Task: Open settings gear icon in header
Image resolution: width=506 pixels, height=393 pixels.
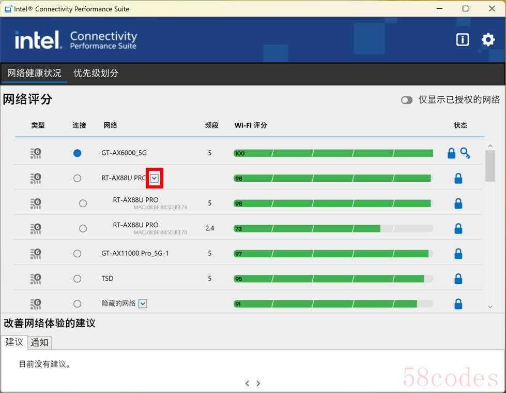Action: [x=488, y=40]
